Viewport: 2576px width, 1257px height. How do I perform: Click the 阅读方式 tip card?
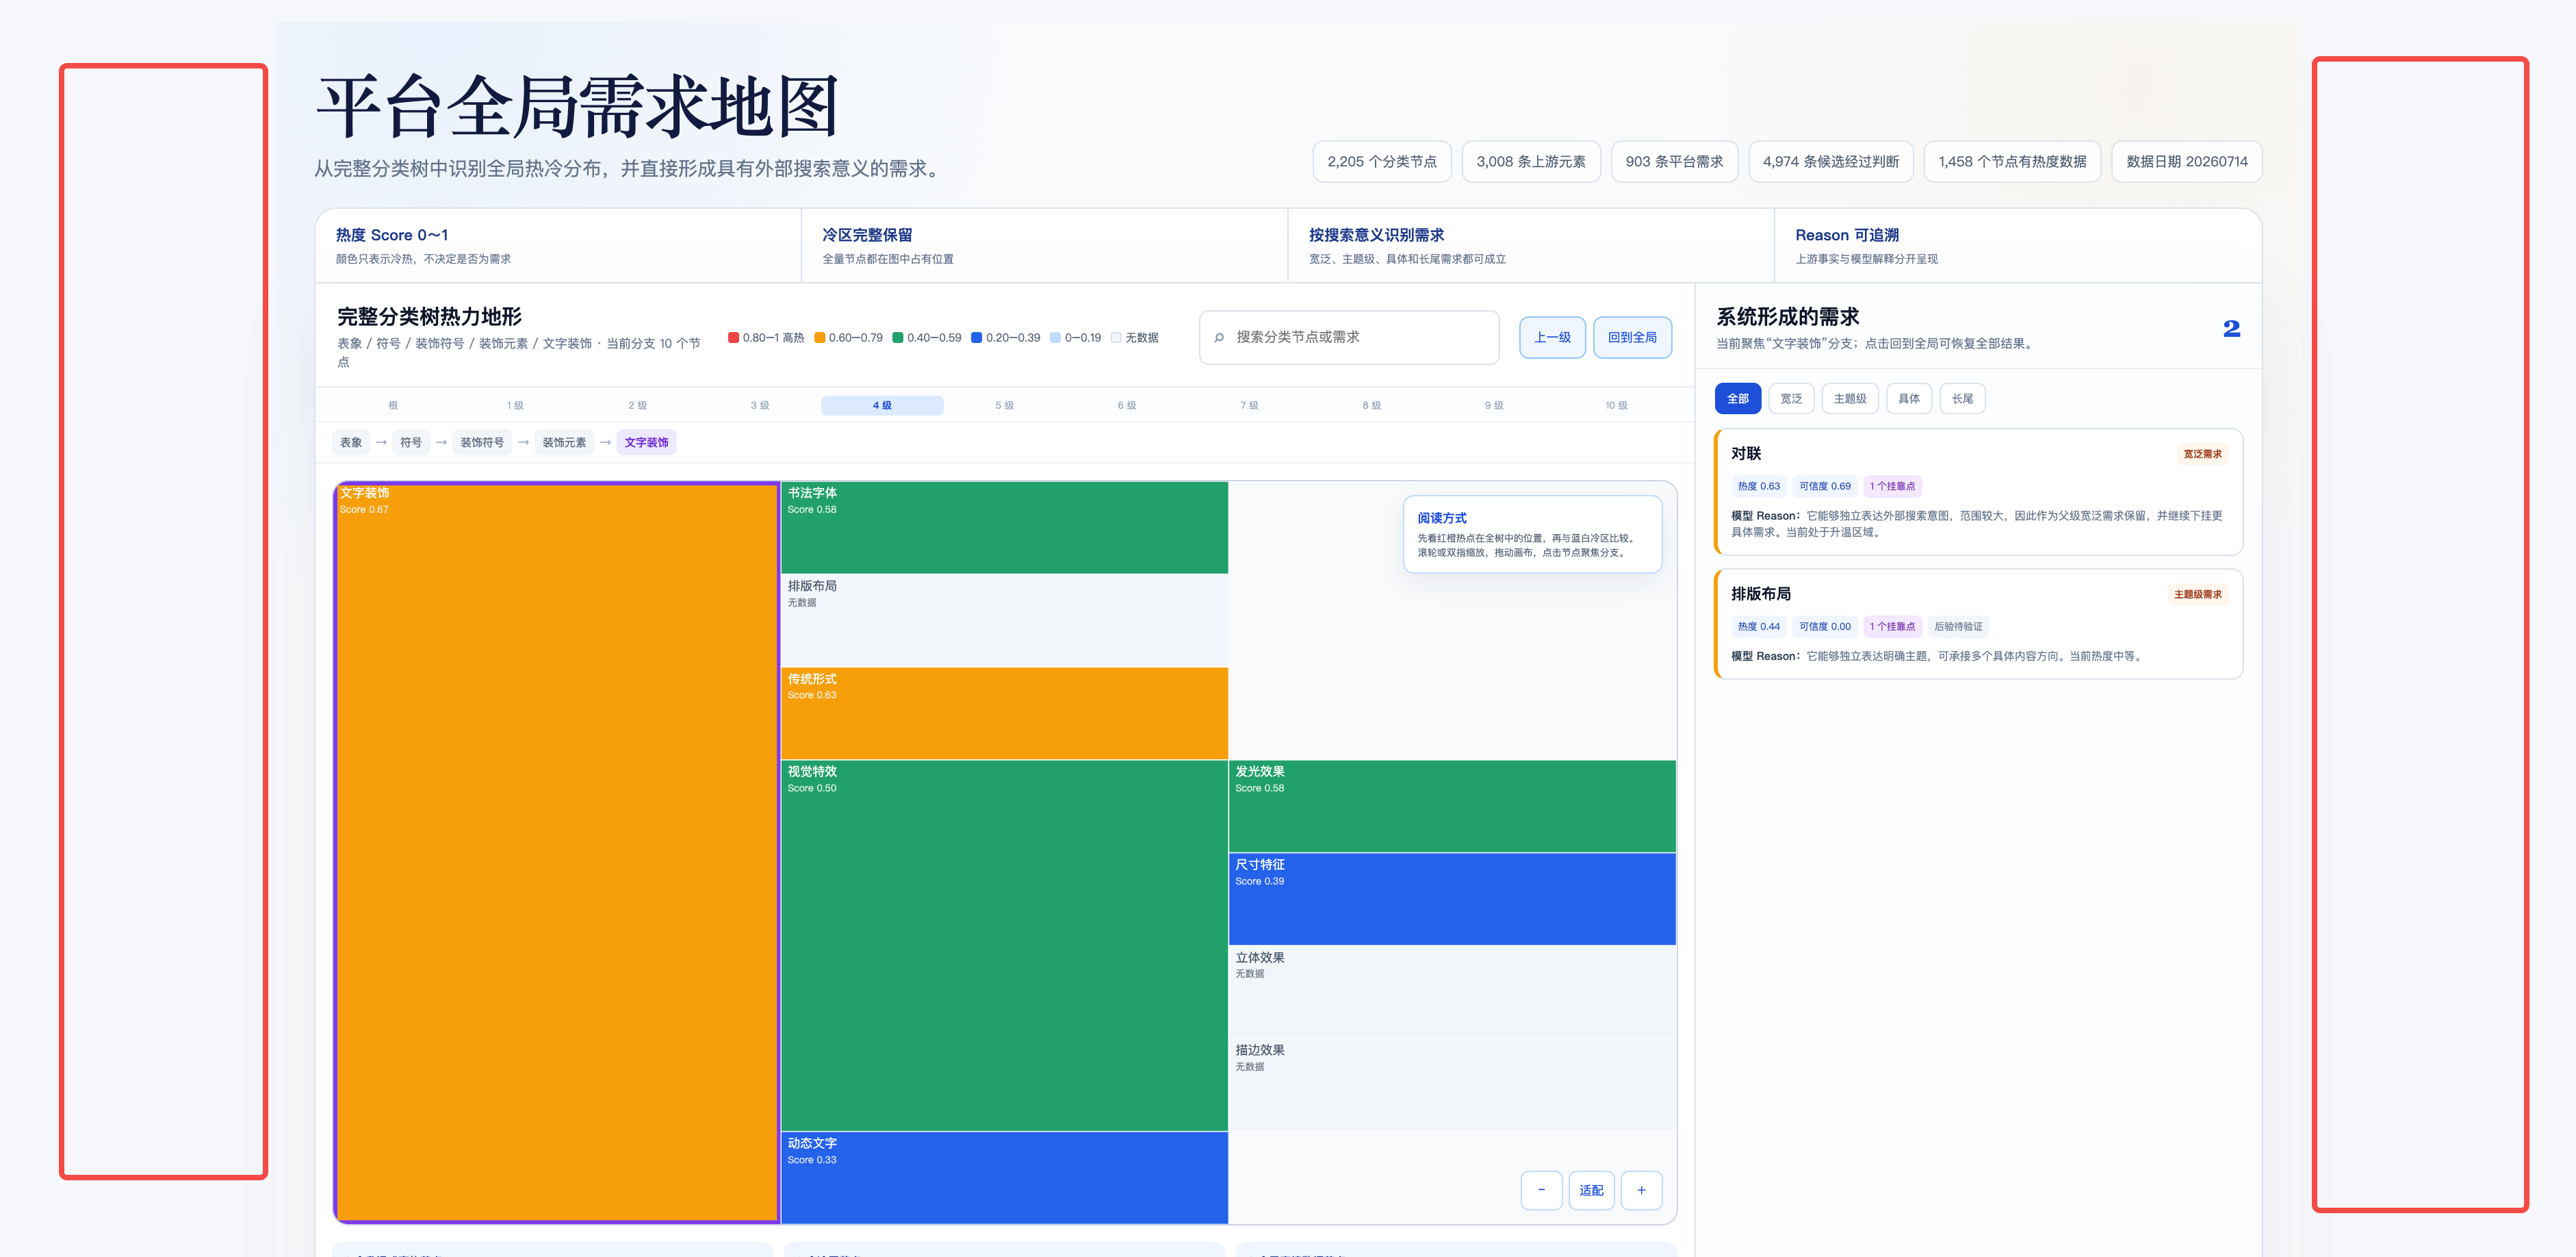1532,534
